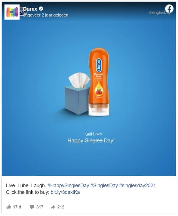Image resolution: width=178 pixels, height=216 pixels.
Task: Click the #SinglesDay watermark in image corner
Action: (160, 13)
